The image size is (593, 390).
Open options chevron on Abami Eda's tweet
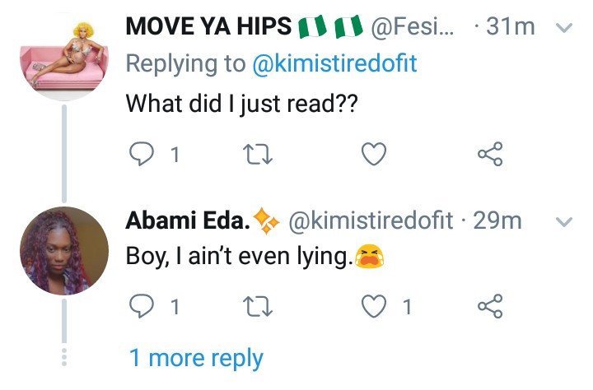pos(564,221)
